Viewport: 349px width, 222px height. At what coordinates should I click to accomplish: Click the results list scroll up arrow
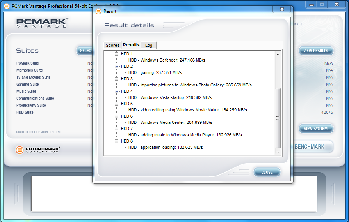tap(278, 54)
